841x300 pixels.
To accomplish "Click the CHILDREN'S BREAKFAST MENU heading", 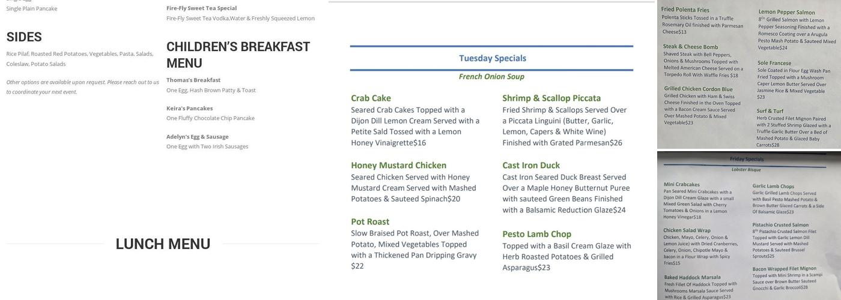I will (x=238, y=55).
